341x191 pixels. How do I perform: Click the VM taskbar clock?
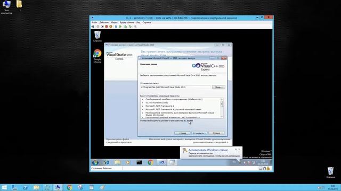(x=263, y=162)
